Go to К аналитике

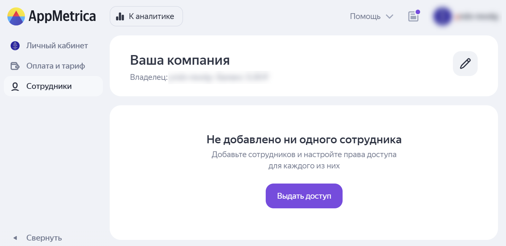pyautogui.click(x=151, y=16)
